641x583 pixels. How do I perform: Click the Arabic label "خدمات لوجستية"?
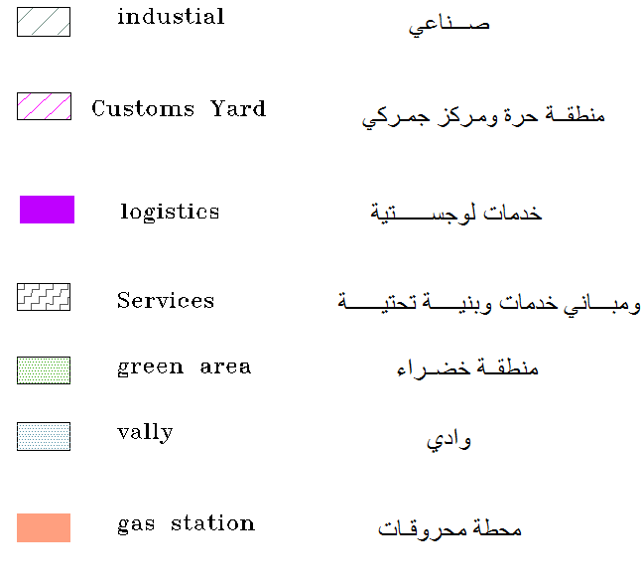click(456, 214)
